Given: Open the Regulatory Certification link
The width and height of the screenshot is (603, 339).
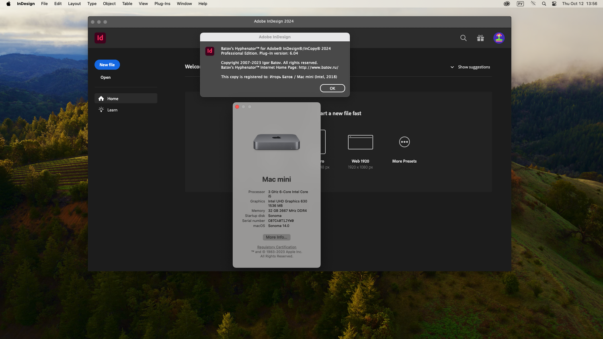Looking at the screenshot, I should pos(277,247).
